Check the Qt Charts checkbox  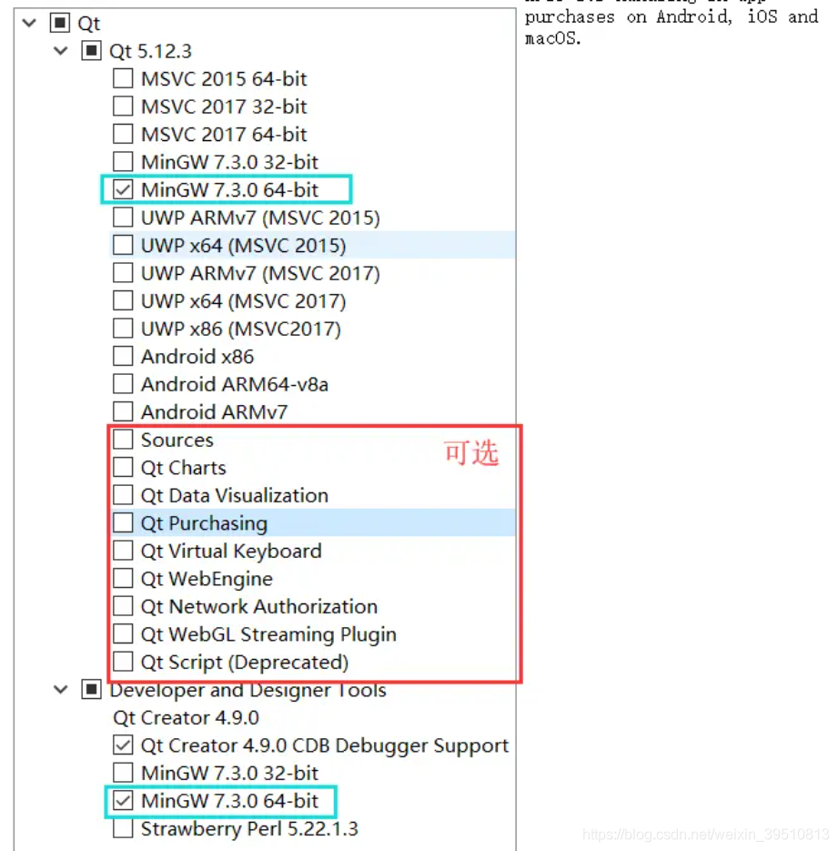(123, 467)
